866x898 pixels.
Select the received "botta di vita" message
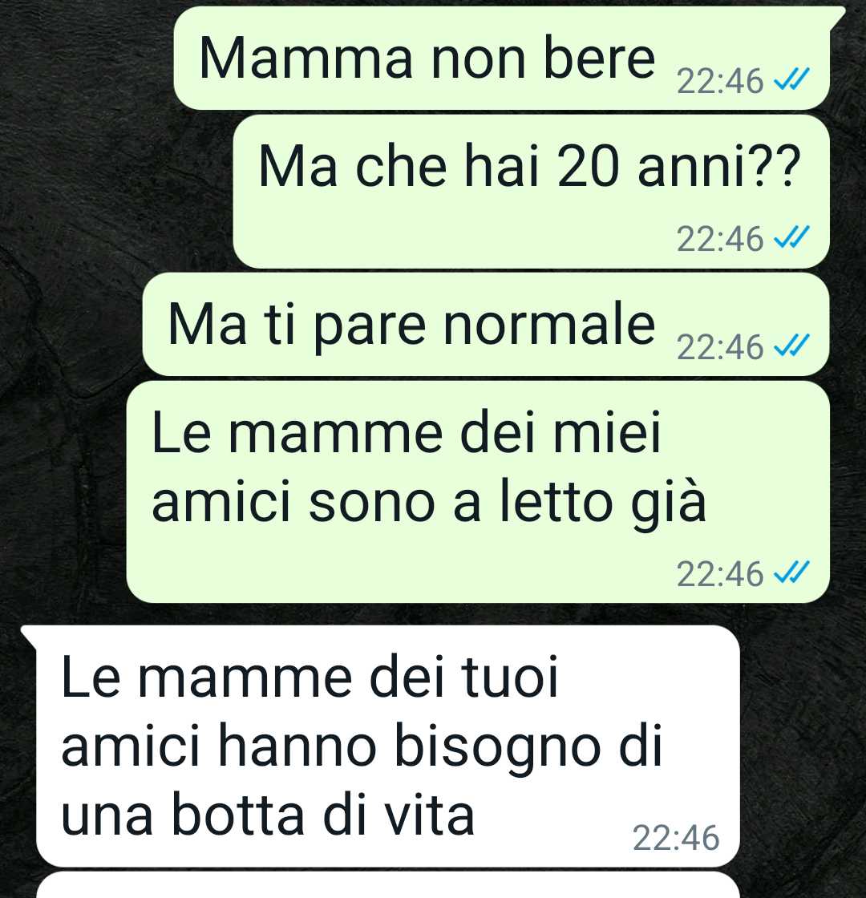coord(388,746)
